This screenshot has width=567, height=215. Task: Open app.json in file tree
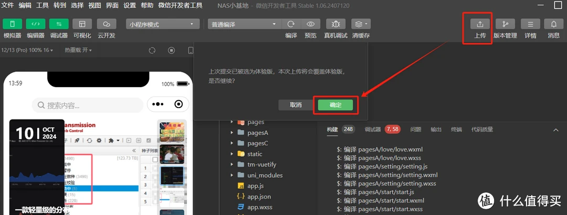point(259,197)
